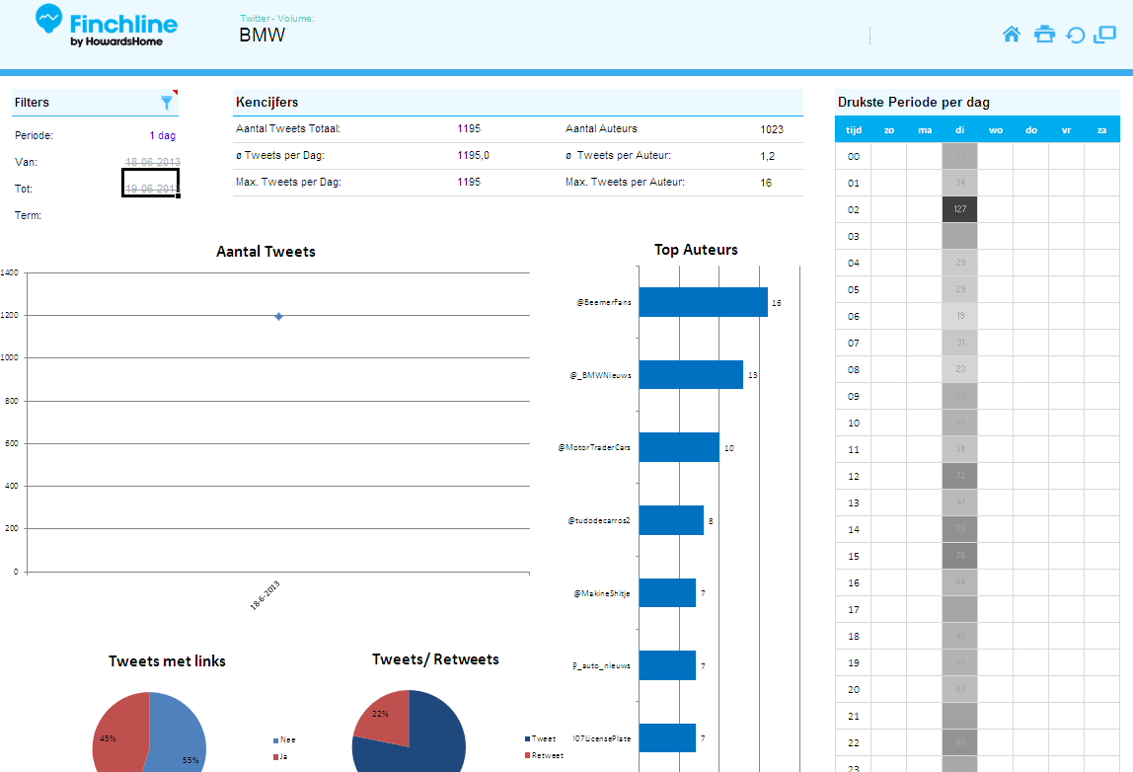The image size is (1133, 772).
Task: Click the 'Tweets met links' chart title
Action: (x=167, y=660)
